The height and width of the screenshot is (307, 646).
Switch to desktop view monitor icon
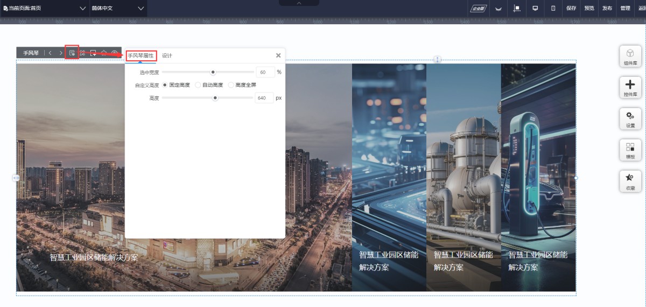[535, 8]
